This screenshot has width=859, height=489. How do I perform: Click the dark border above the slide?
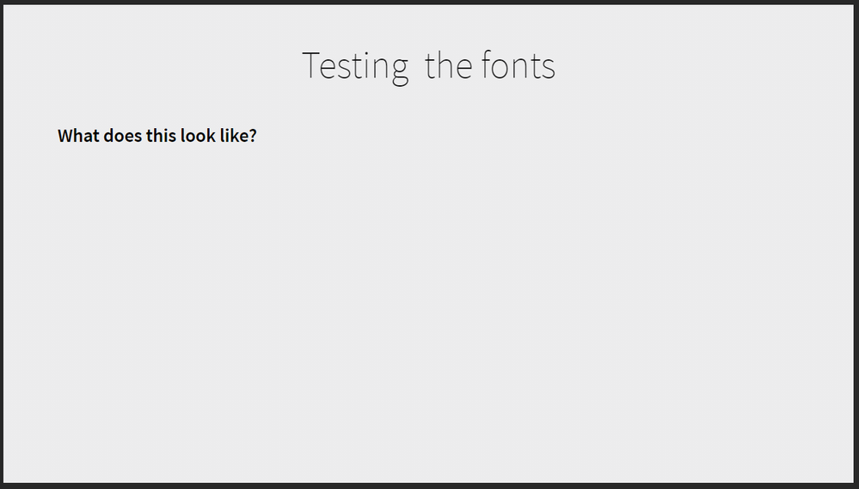(x=429, y=2)
